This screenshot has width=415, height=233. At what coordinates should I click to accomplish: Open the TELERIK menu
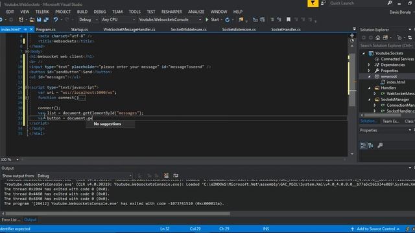(x=42, y=12)
